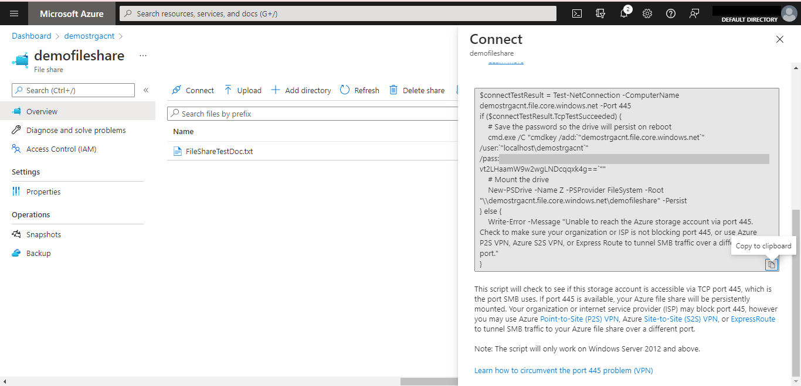Close the Connect panel
Image resolution: width=801 pixels, height=386 pixels.
pyautogui.click(x=780, y=39)
